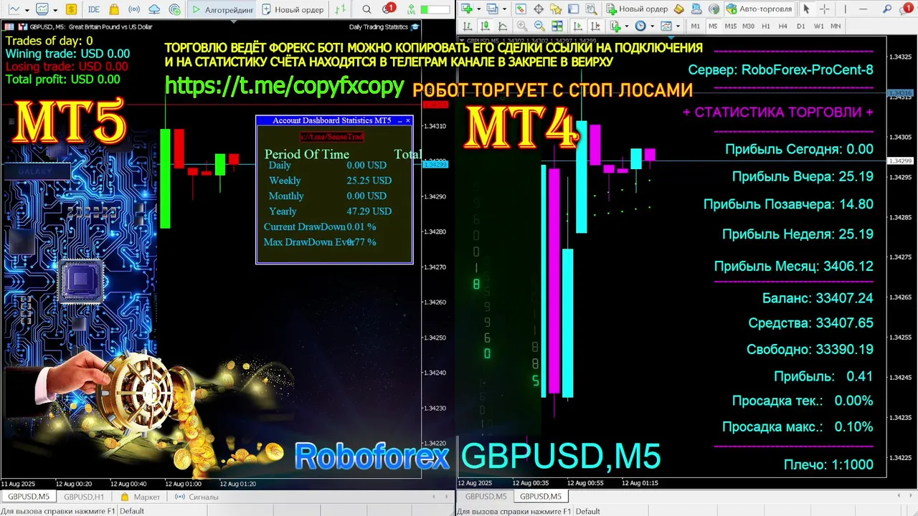This screenshot has width=918, height=516.
Task: Select the M15 timeframe in MT4
Action: point(731,26)
